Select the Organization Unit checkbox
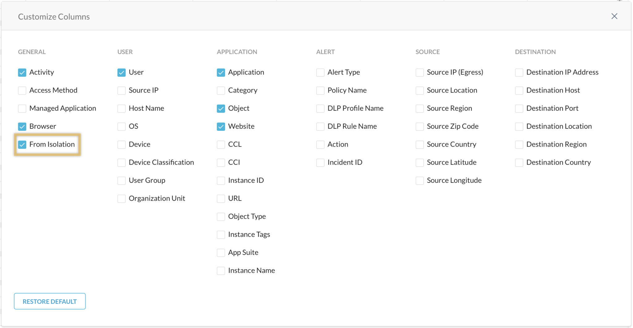This screenshot has height=328, width=633. click(x=121, y=199)
